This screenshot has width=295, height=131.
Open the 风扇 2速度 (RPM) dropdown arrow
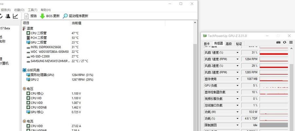(x=237, y=72)
